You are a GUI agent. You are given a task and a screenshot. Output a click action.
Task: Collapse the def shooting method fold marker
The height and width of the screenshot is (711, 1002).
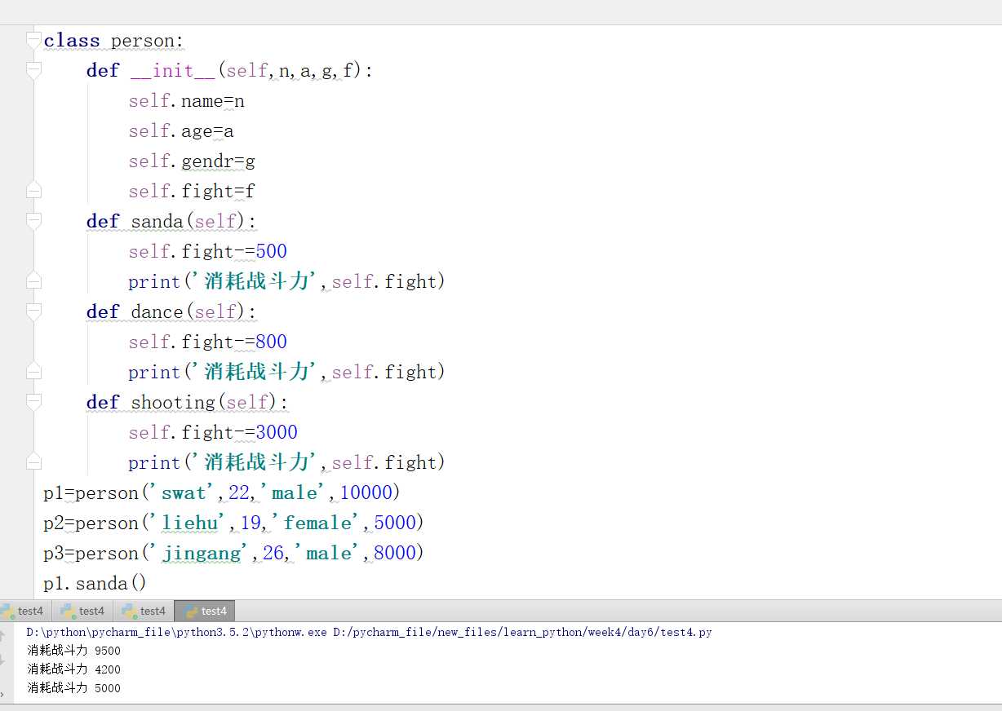pos(33,402)
